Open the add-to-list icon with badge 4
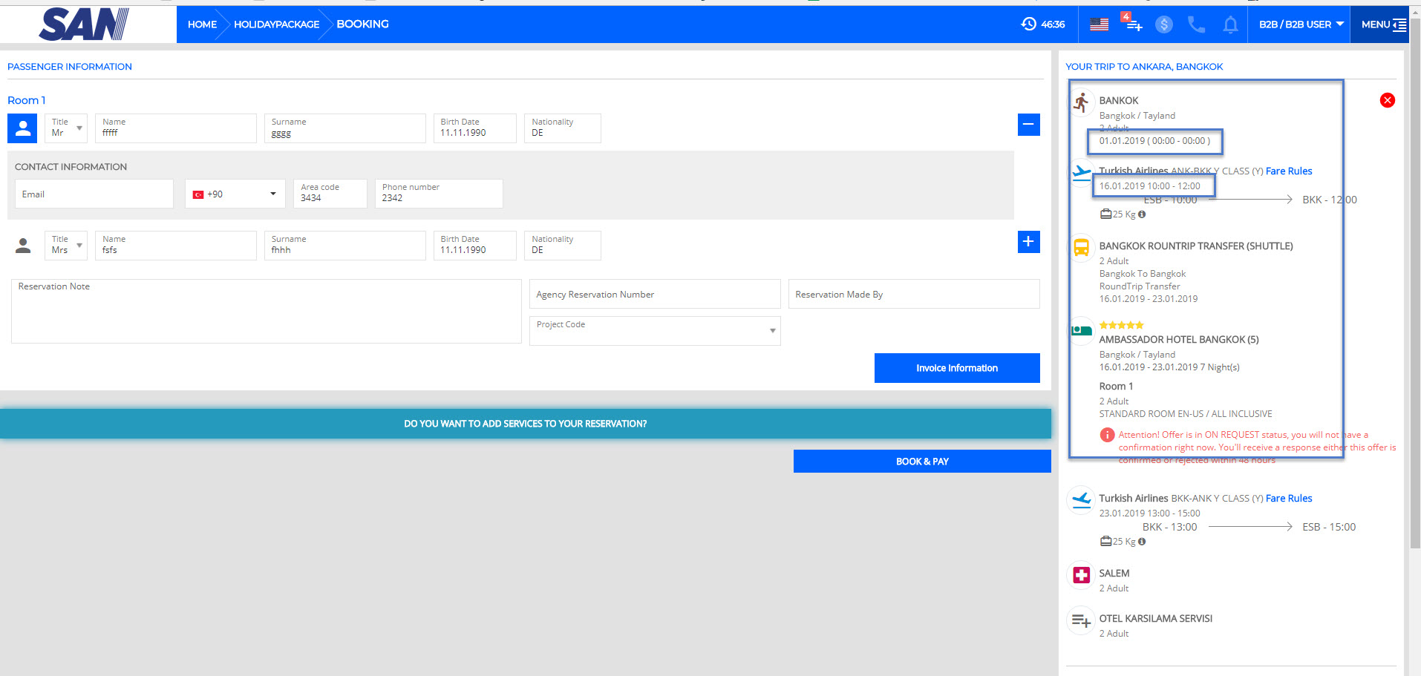Viewport: 1421px width, 676px height. (1132, 24)
